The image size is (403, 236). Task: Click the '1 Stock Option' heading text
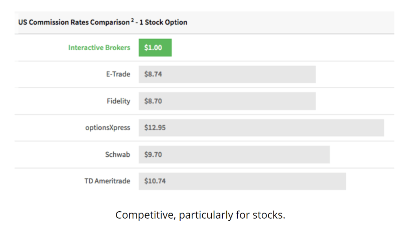163,22
